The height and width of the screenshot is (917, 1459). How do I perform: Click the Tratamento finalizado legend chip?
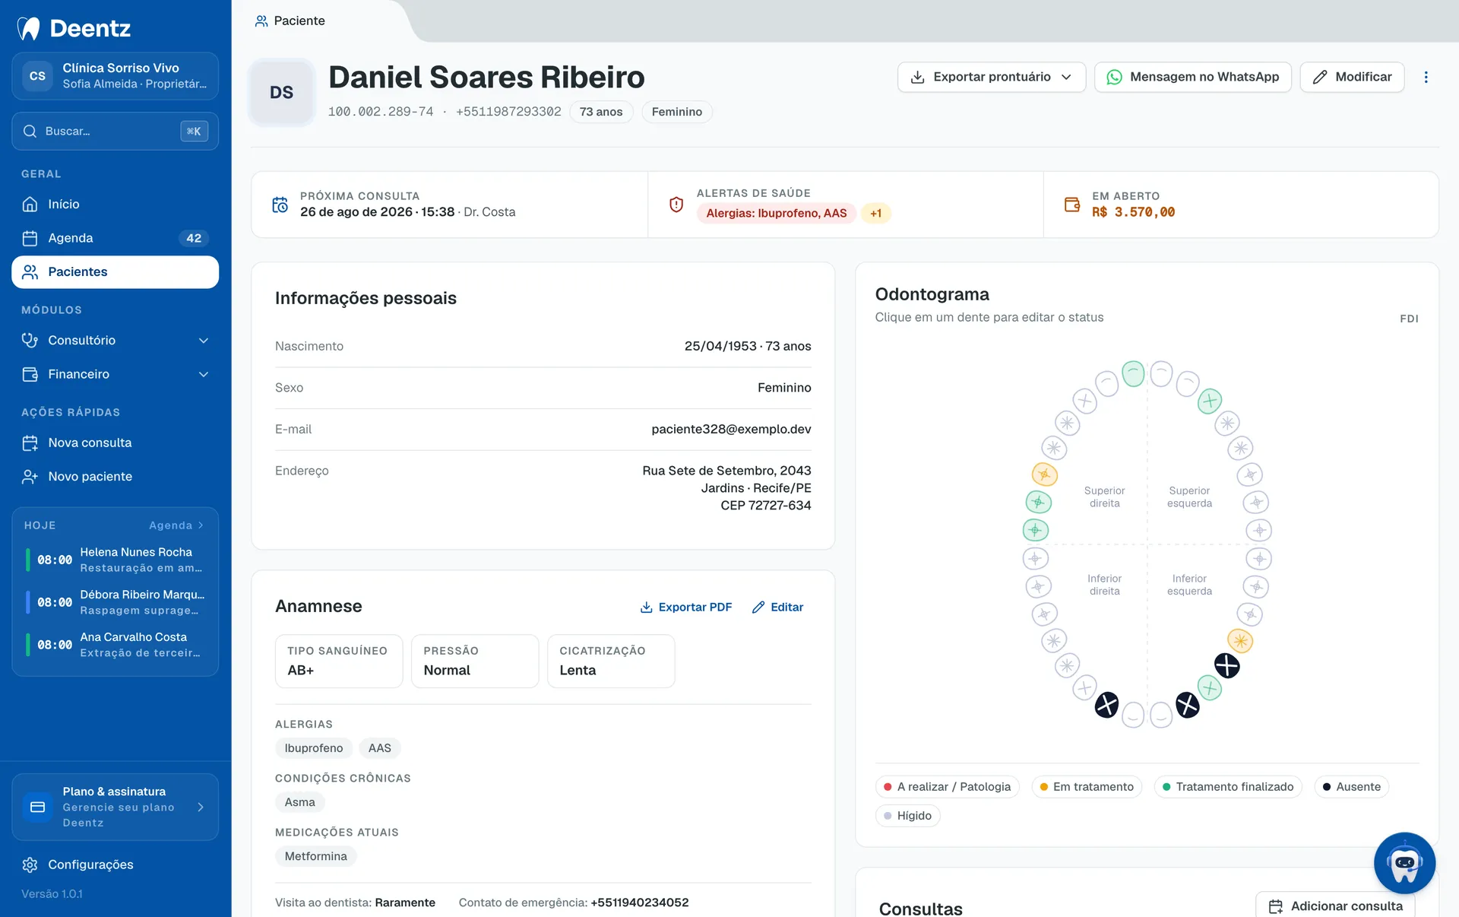click(1228, 786)
